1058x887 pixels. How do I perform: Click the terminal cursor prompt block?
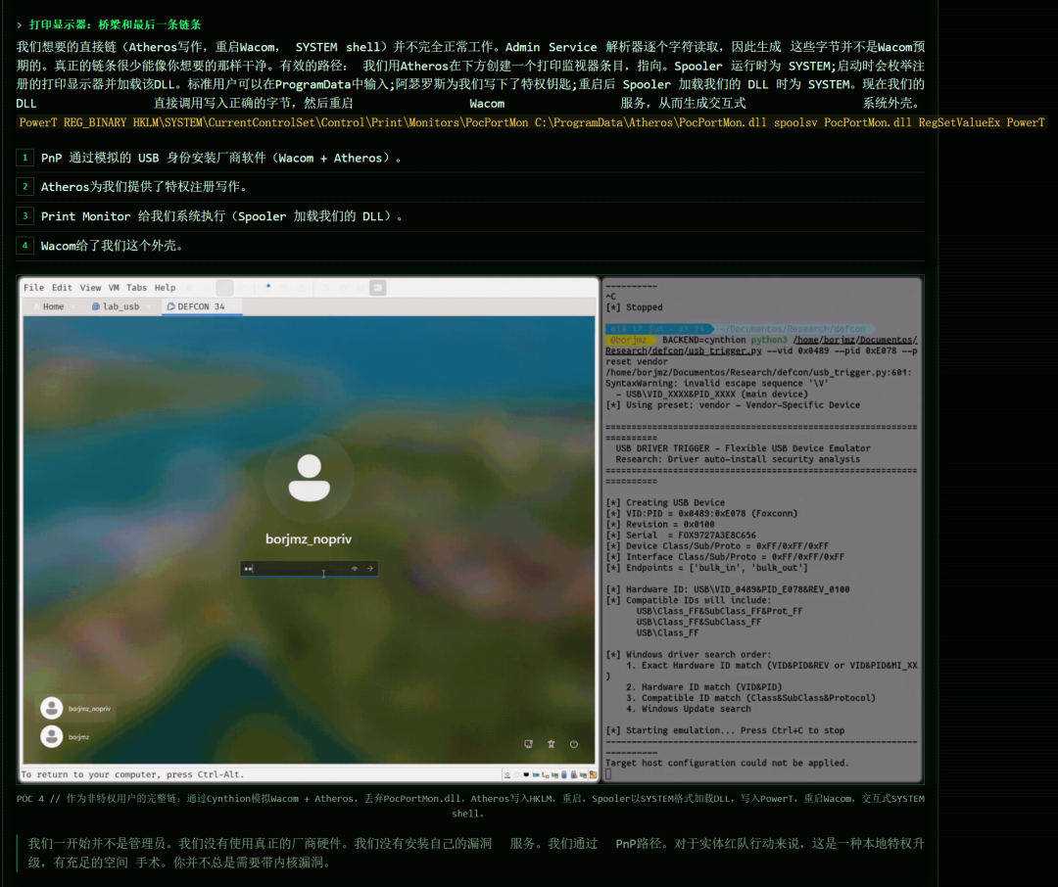tap(608, 774)
